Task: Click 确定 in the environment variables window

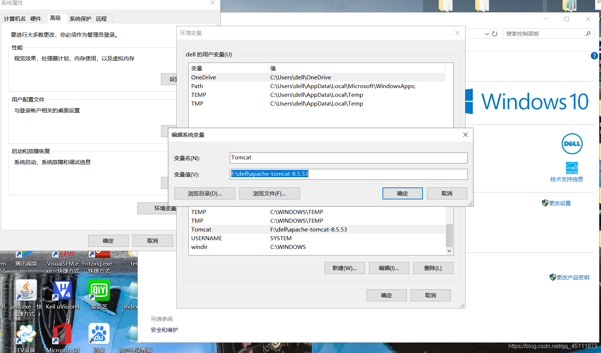Action: (x=386, y=296)
